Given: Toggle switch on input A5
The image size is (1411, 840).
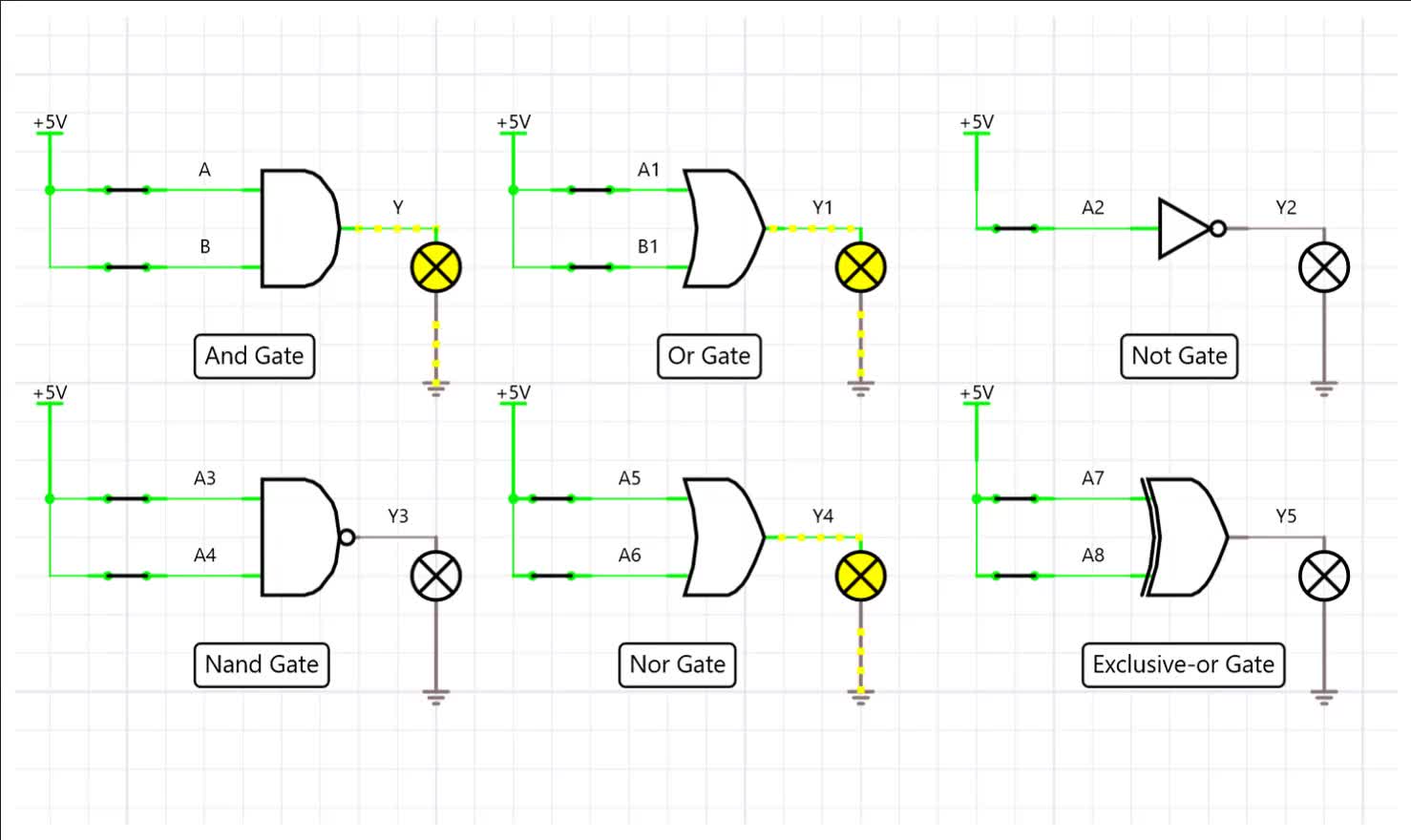Looking at the screenshot, I should [552, 498].
